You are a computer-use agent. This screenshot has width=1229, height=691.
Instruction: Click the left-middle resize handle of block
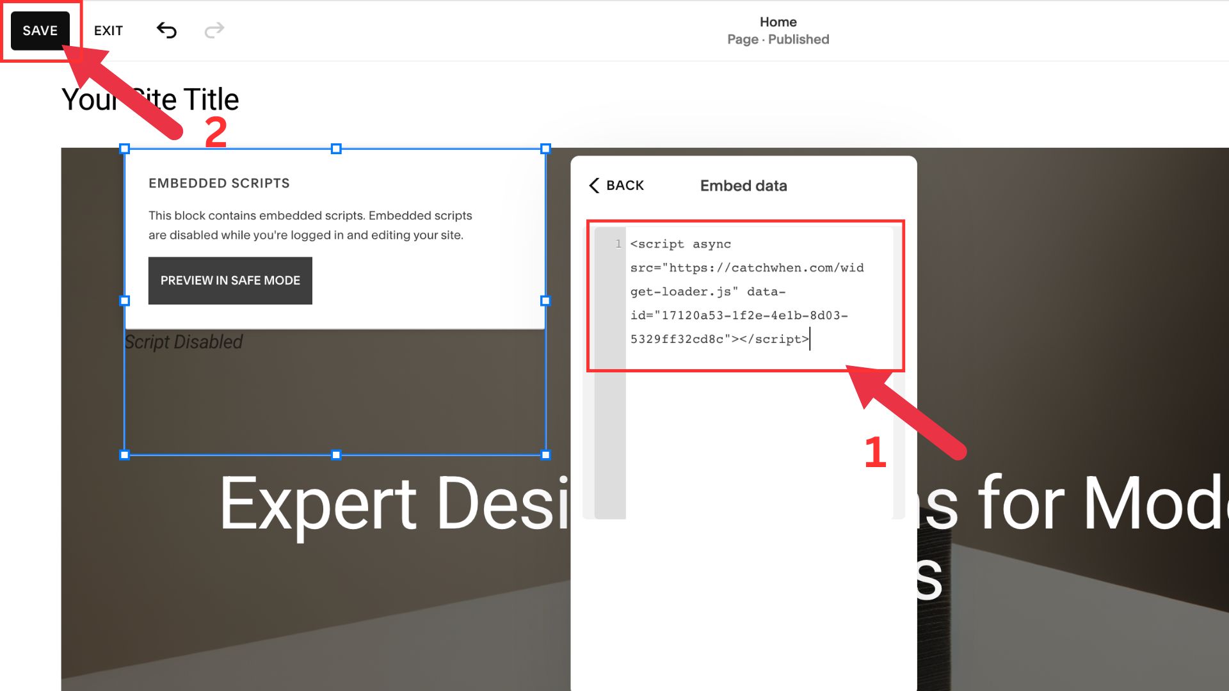point(125,301)
